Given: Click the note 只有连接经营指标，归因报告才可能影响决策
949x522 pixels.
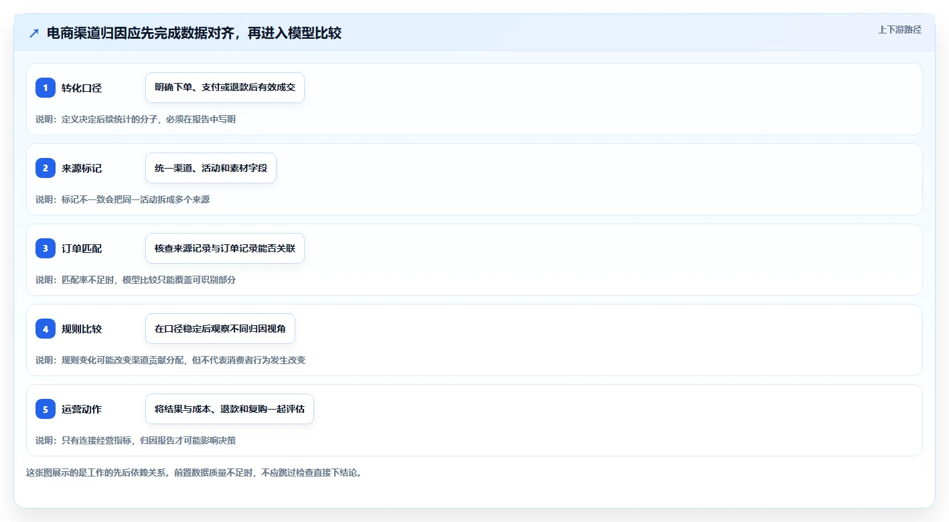Looking at the screenshot, I should click(149, 440).
